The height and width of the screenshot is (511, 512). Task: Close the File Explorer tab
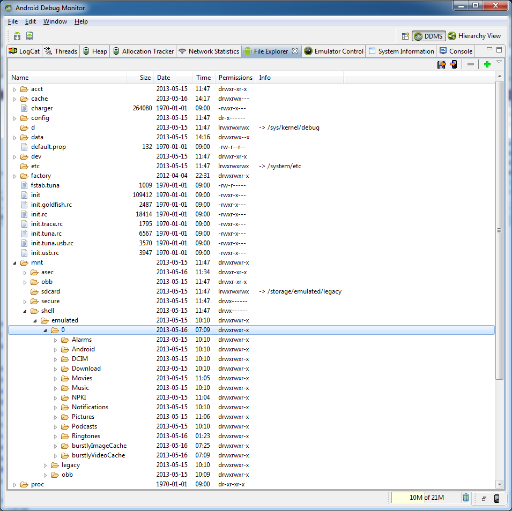(294, 51)
